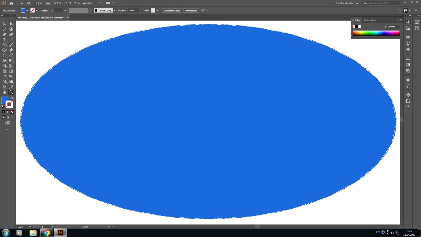Image resolution: width=421 pixels, height=237 pixels.
Task: Select the Width/Warp tool
Action: coord(4,61)
